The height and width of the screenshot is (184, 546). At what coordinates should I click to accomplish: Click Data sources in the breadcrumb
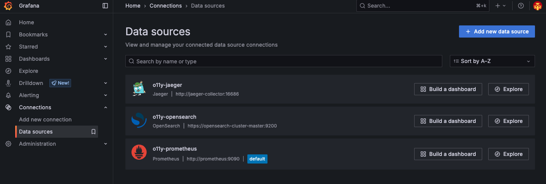(x=208, y=6)
